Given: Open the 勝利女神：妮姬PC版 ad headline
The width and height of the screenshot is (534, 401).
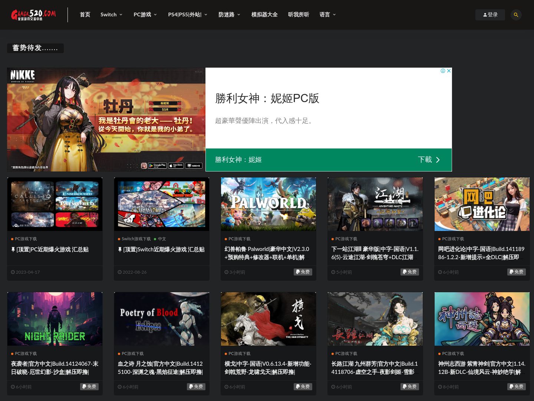Looking at the screenshot, I should pyautogui.click(x=267, y=98).
